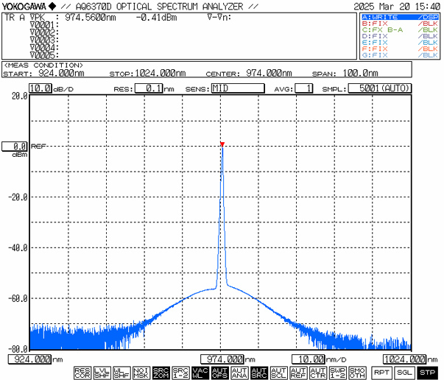Click the AQ6370D OPTICAL SPECTRUM ANALYZER title
The width and height of the screenshot is (444, 380).
point(160,6)
